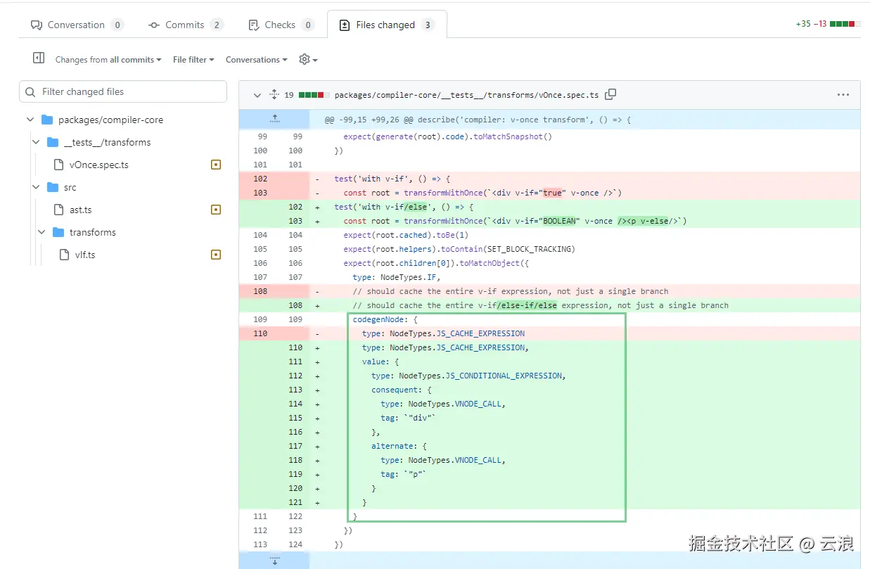Viewport: 870px width, 569px height.
Task: Open diff settings gear menu
Action: pyautogui.click(x=308, y=60)
